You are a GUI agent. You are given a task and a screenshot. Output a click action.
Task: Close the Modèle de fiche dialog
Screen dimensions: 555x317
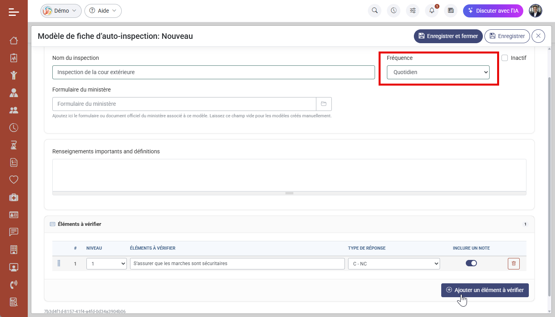tap(538, 36)
